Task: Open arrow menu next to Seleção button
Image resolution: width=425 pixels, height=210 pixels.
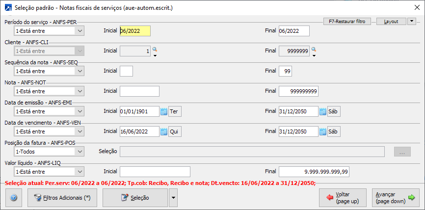Action: tap(173, 198)
